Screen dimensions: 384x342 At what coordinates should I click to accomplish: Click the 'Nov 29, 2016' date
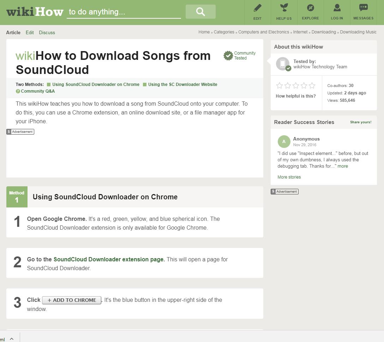click(x=305, y=145)
